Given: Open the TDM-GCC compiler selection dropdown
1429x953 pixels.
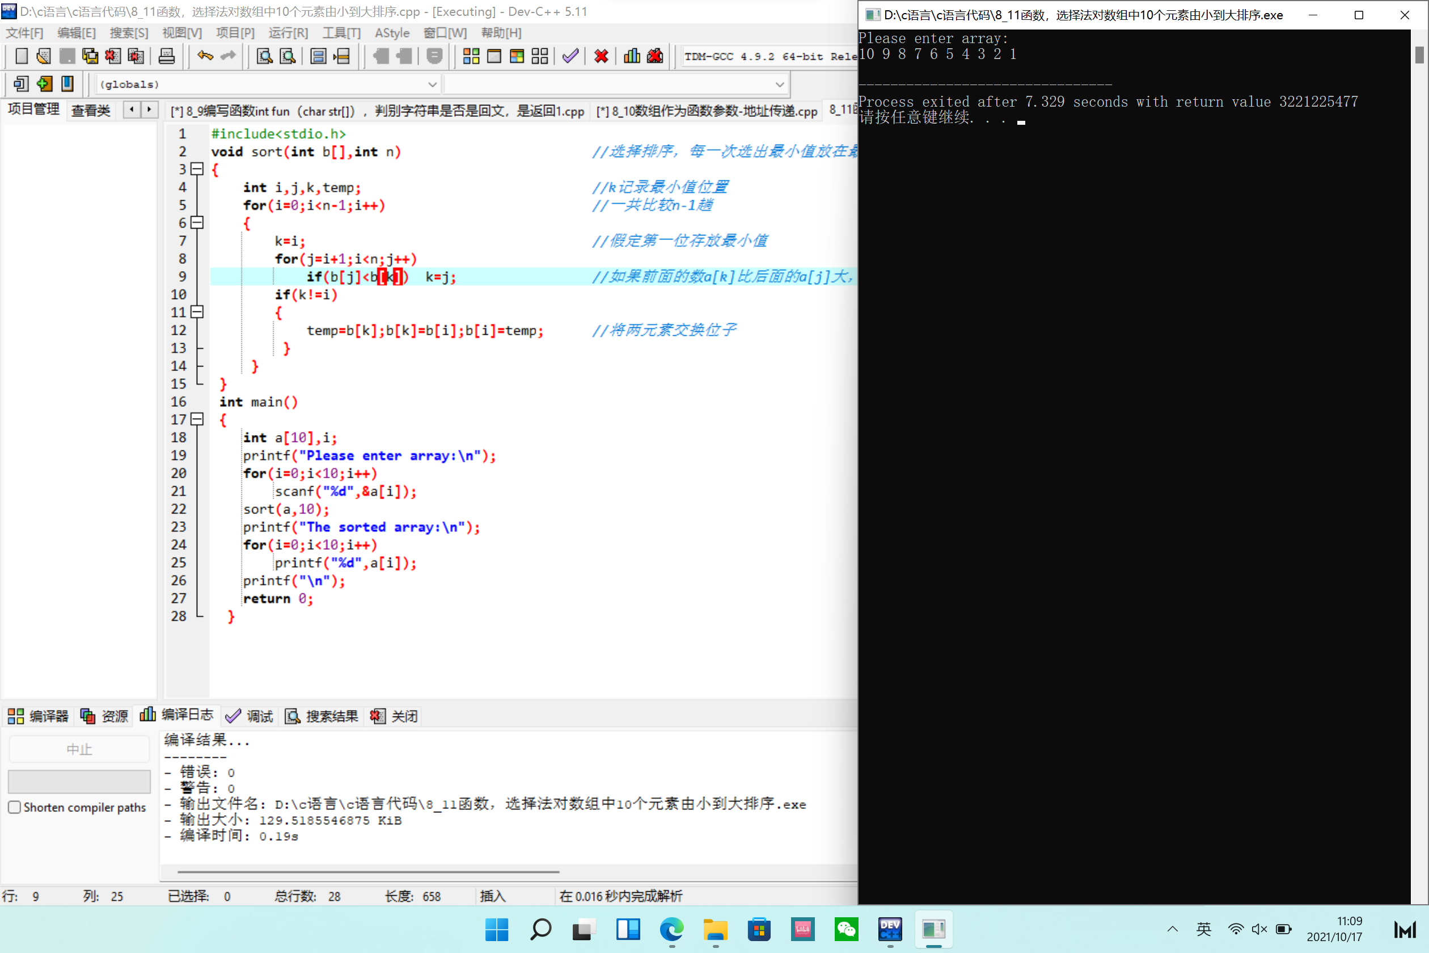Looking at the screenshot, I should click(769, 57).
